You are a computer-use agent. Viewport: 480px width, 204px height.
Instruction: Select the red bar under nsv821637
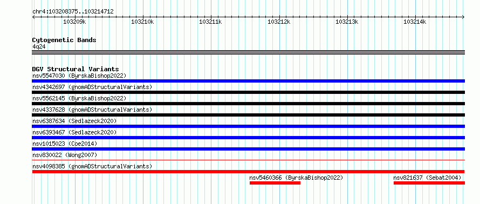pyautogui.click(x=429, y=183)
